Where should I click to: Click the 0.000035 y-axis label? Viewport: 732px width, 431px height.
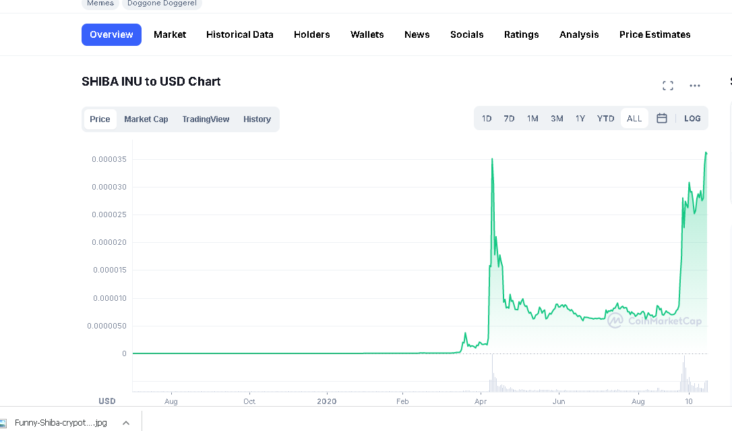pyautogui.click(x=109, y=159)
